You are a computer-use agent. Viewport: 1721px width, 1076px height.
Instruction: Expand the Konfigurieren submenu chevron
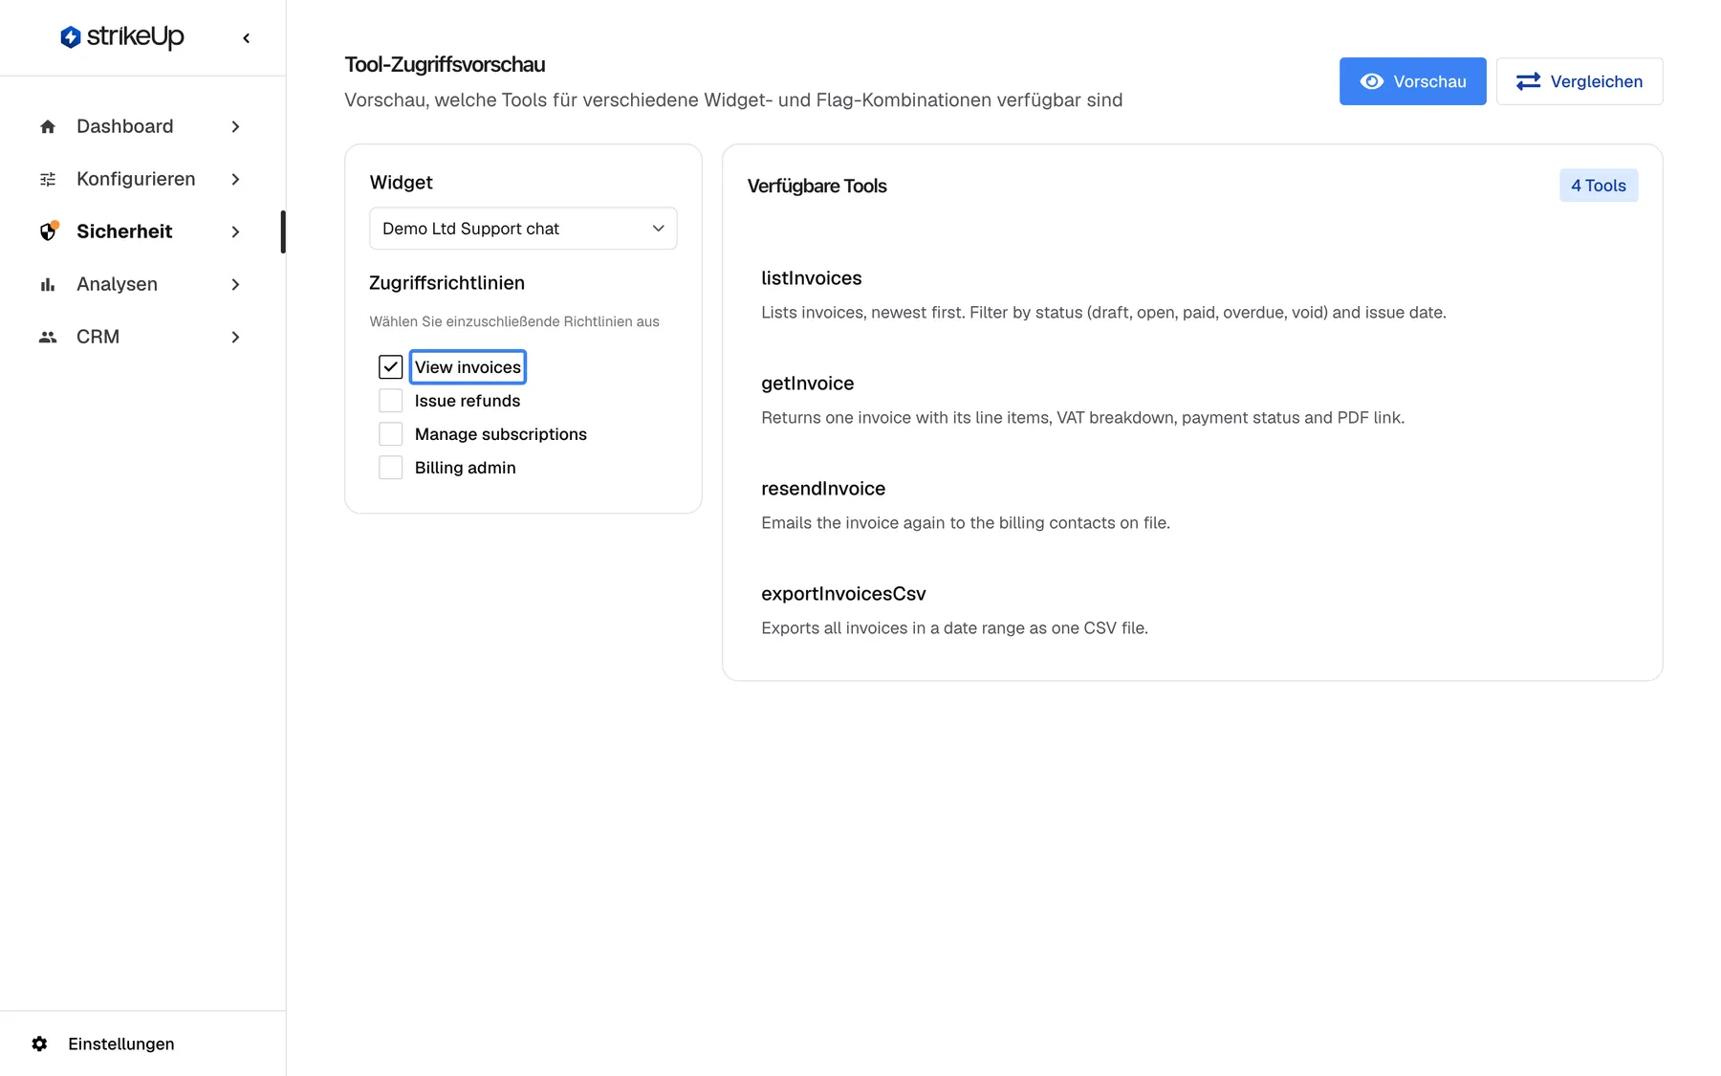point(235,179)
